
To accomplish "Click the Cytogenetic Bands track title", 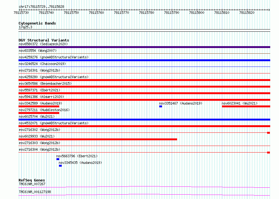I will [x=37, y=23].
